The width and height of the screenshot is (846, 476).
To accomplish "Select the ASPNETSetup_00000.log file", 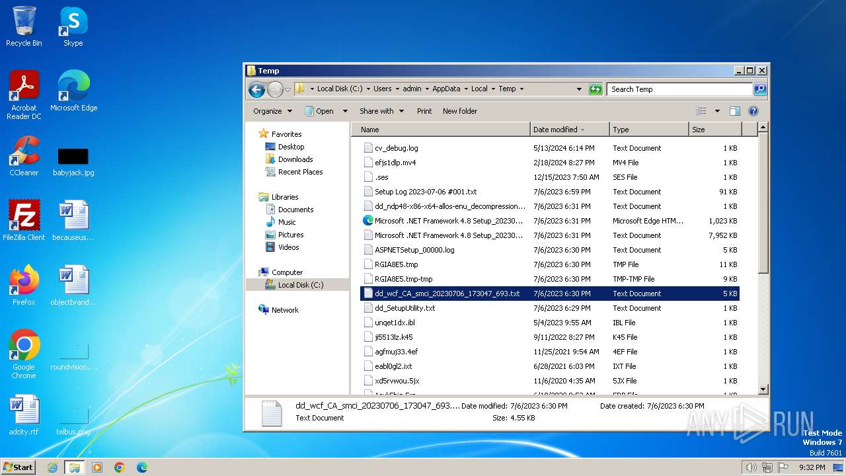I will 549,250.
